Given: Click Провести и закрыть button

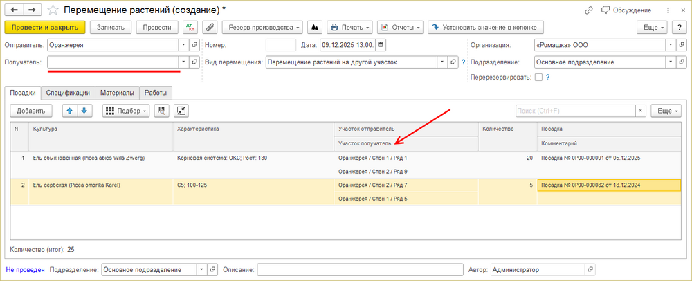Looking at the screenshot, I should coord(44,28).
